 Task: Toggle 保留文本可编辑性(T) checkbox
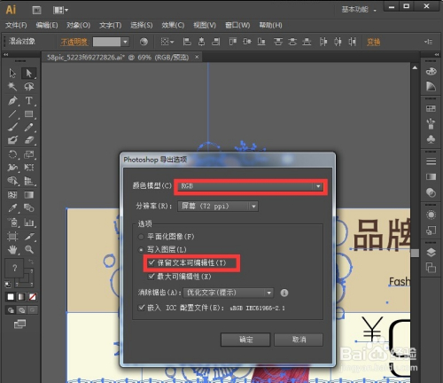click(152, 262)
